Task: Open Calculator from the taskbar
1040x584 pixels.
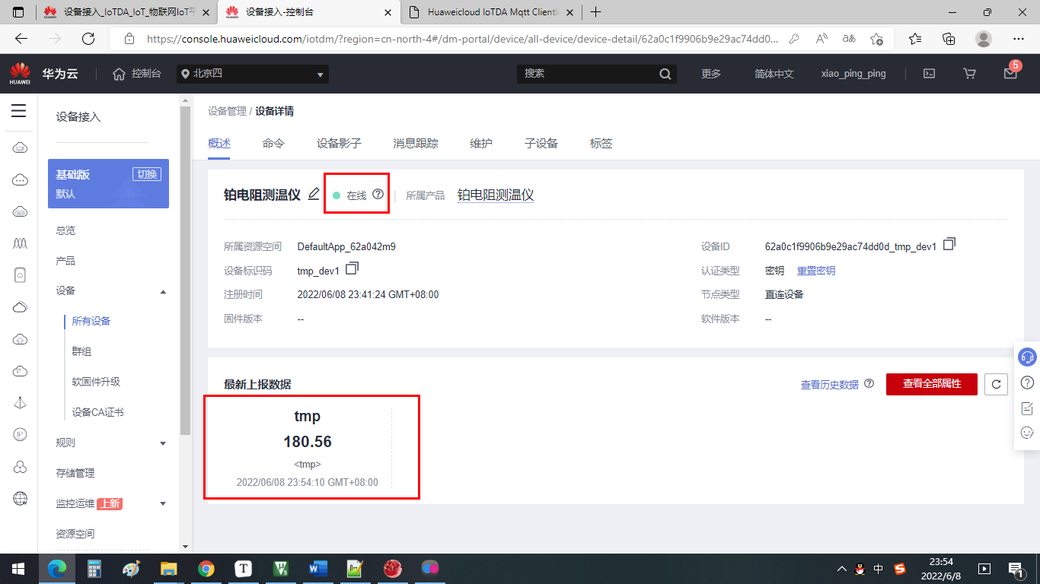Action: (94, 568)
